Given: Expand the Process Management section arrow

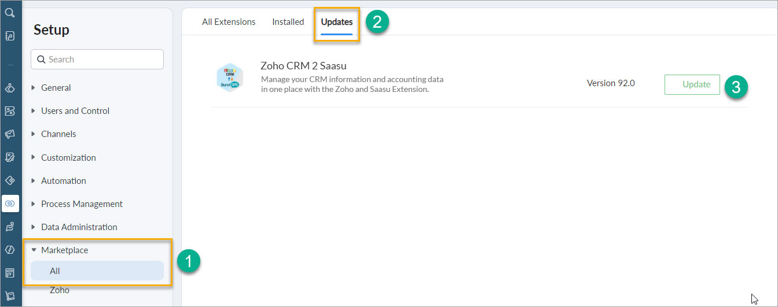Looking at the screenshot, I should pos(34,204).
